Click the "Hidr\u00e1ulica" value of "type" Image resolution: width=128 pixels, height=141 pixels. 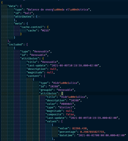click(x=65, y=83)
